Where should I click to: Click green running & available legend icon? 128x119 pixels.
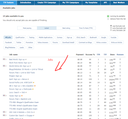(x=108, y=16)
